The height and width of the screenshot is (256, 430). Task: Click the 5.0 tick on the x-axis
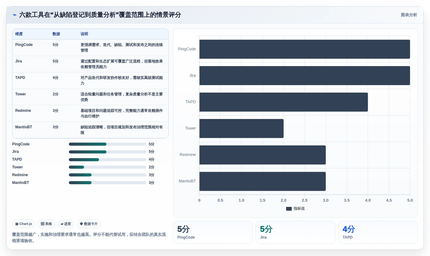[x=410, y=200]
